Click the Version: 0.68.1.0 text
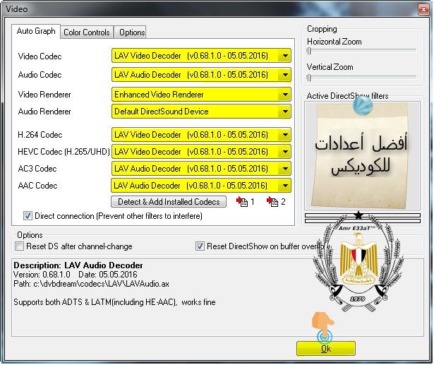Image resolution: width=434 pixels, height=365 pixels. coord(42,275)
